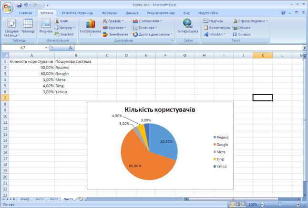Insert SmartArt graphic

64,34
